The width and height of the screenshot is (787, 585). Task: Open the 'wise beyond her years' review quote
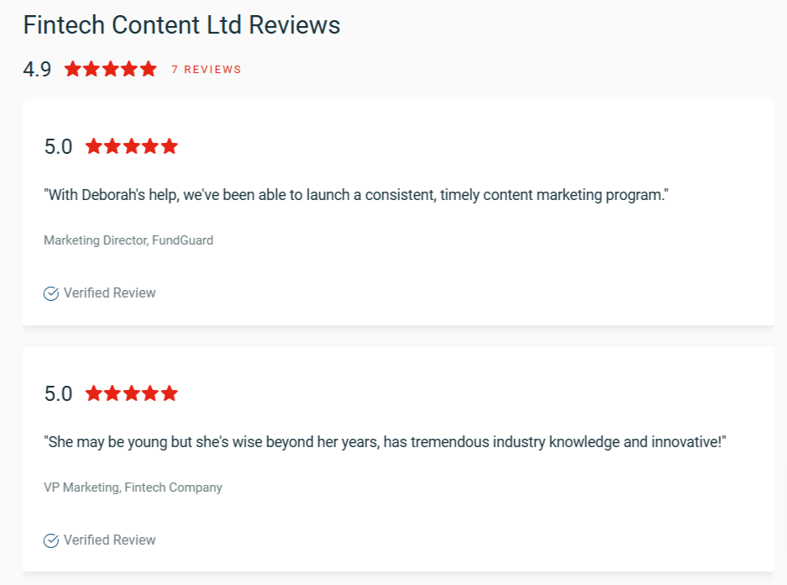pyautogui.click(x=385, y=442)
